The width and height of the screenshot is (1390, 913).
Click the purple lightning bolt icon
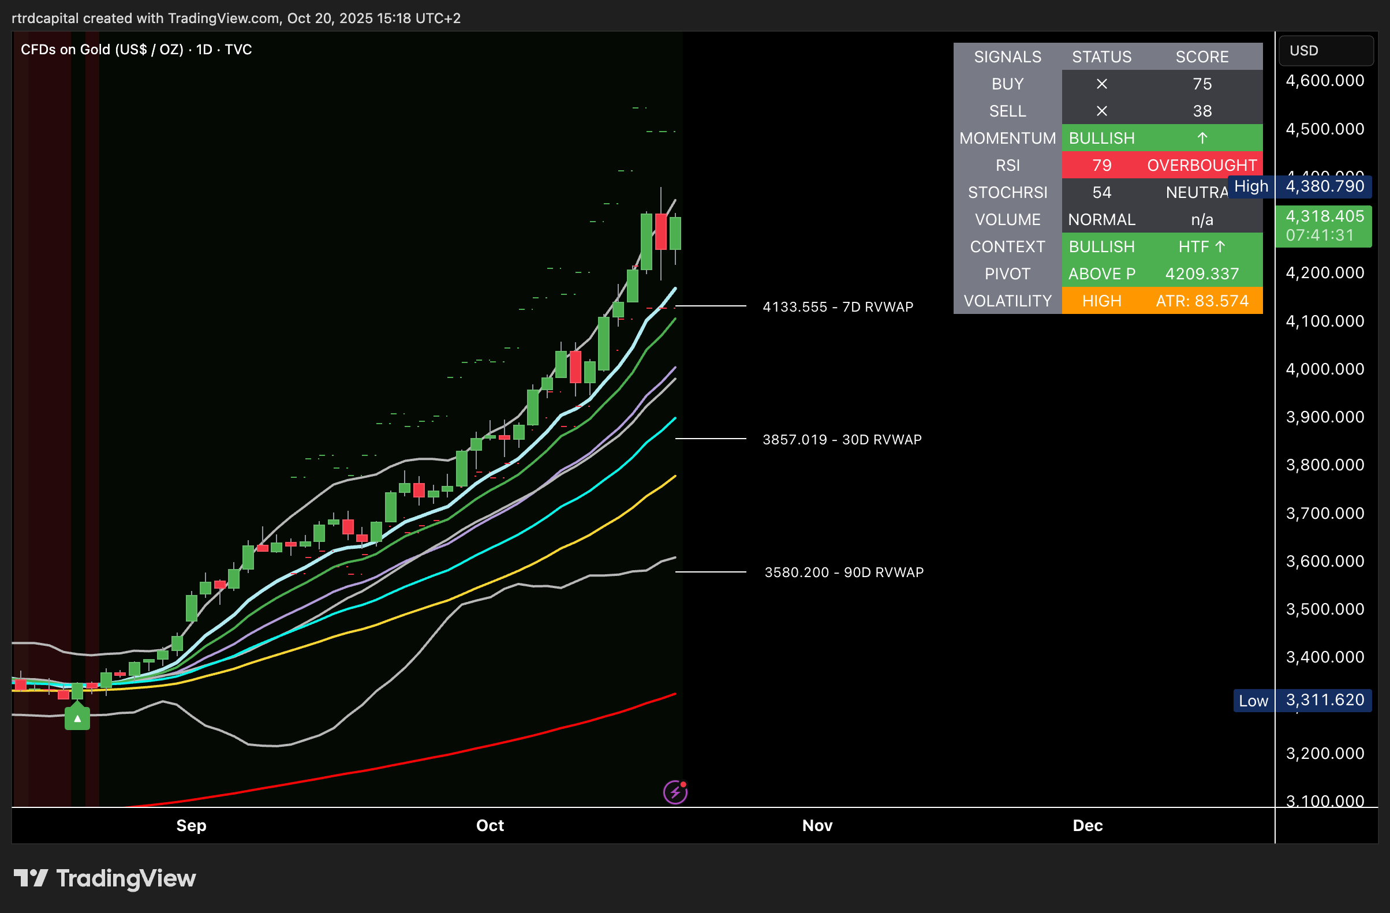click(675, 792)
